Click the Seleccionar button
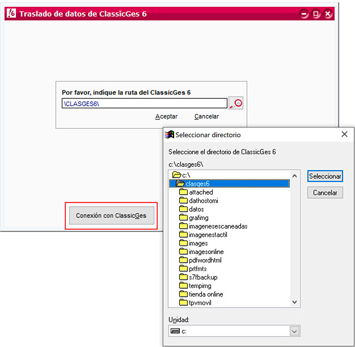Image resolution: width=355 pixels, height=347 pixels. click(x=325, y=176)
